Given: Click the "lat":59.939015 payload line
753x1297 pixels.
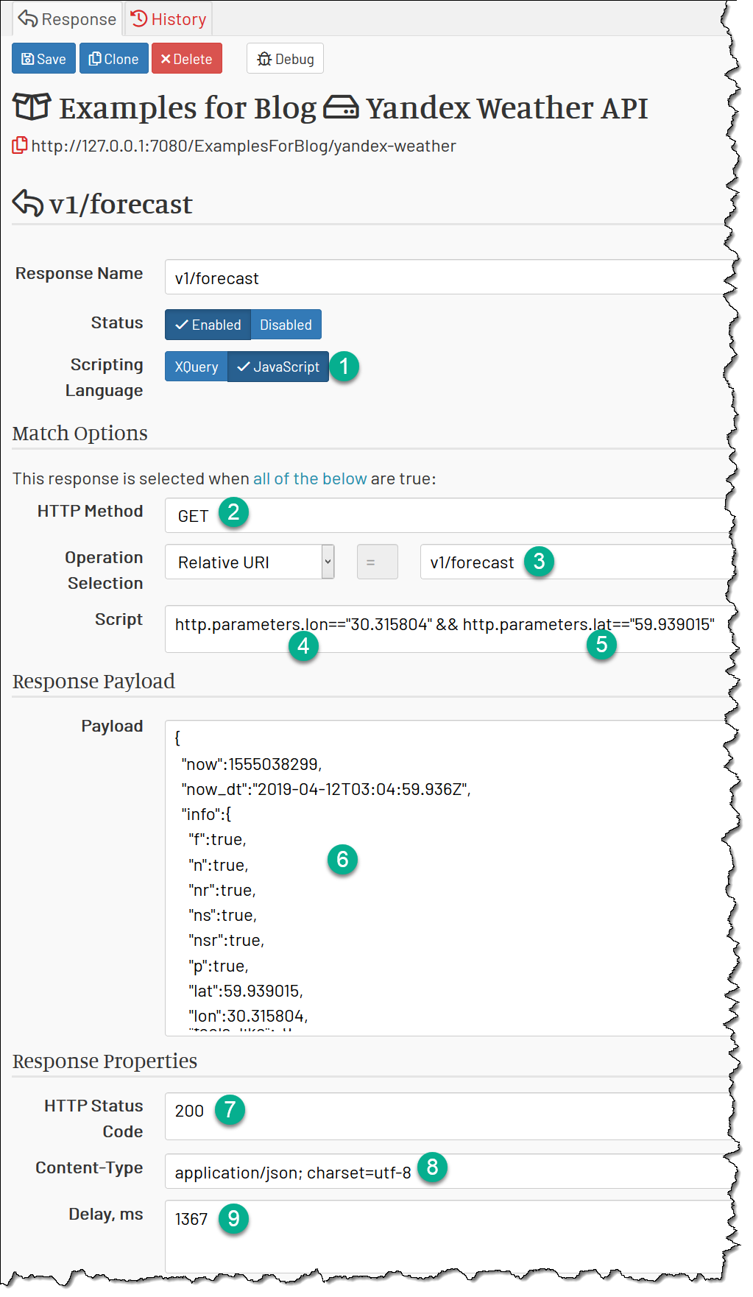Looking at the screenshot, I should tap(246, 991).
